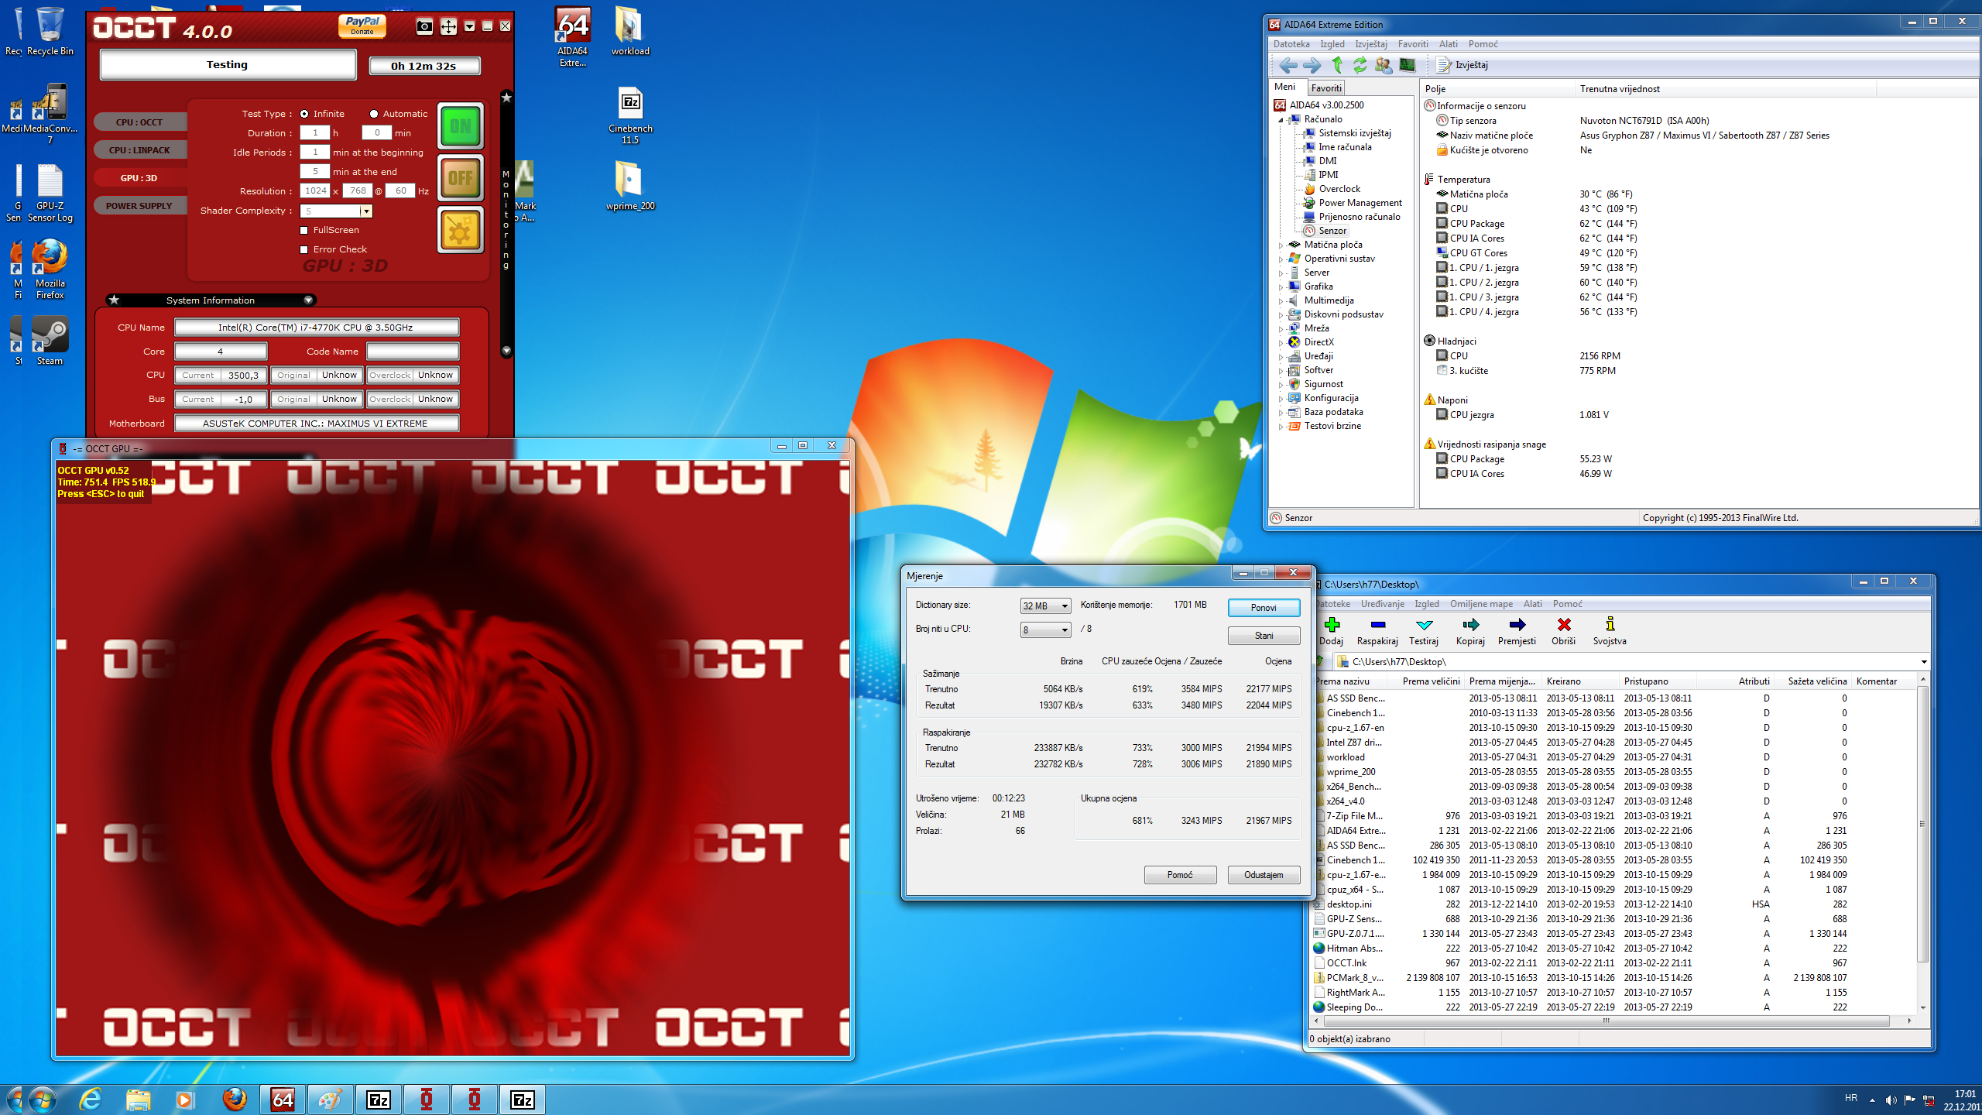Screen dimensions: 1982x1115
Task: Select CPU : LINPACK test tab
Action: coord(139,150)
